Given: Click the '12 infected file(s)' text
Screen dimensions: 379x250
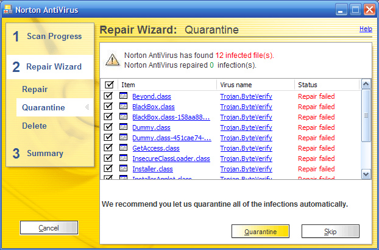Looking at the screenshot, I should 244,55.
